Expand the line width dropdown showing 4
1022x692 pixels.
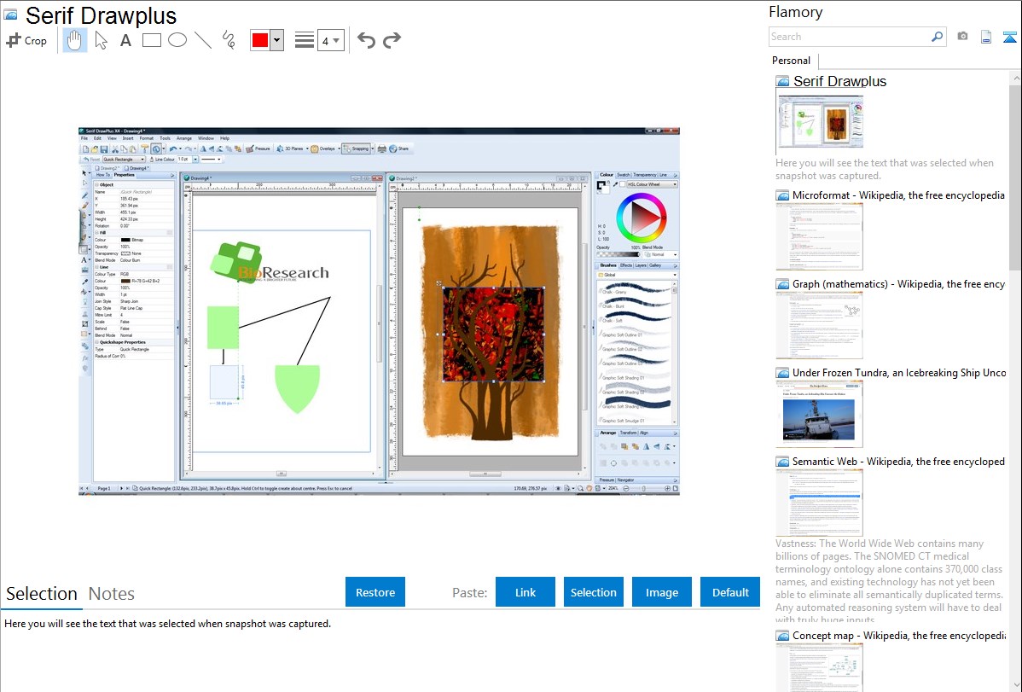click(330, 40)
